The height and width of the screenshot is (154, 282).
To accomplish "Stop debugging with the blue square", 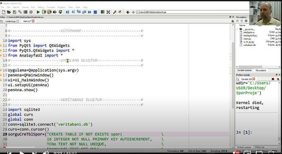I will click(x=95, y=12).
